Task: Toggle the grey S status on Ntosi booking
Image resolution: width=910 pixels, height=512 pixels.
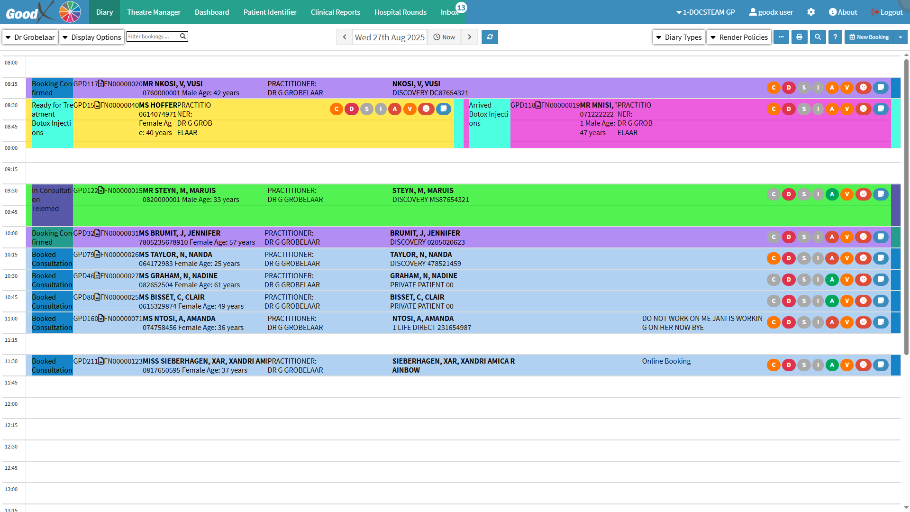Action: pos(804,322)
